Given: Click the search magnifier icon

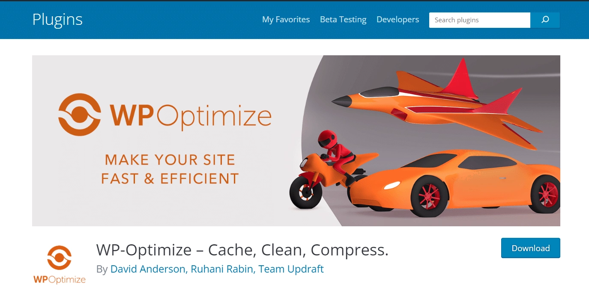Looking at the screenshot, I should [x=545, y=20].
